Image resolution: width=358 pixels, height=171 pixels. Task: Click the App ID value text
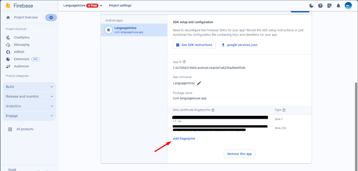pyautogui.click(x=209, y=68)
